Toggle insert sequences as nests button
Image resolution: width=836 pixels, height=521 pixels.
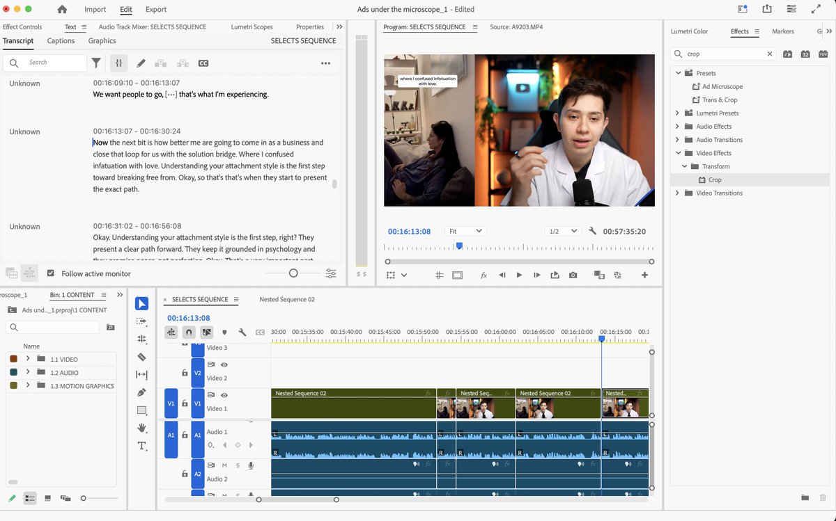pyautogui.click(x=171, y=332)
